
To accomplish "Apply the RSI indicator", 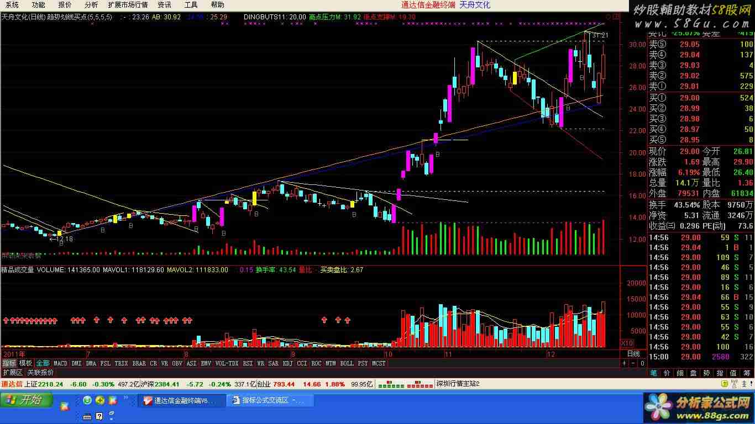I will (x=248, y=363).
